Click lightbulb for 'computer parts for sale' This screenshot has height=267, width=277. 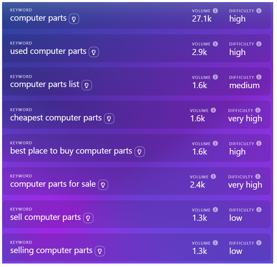103,185
